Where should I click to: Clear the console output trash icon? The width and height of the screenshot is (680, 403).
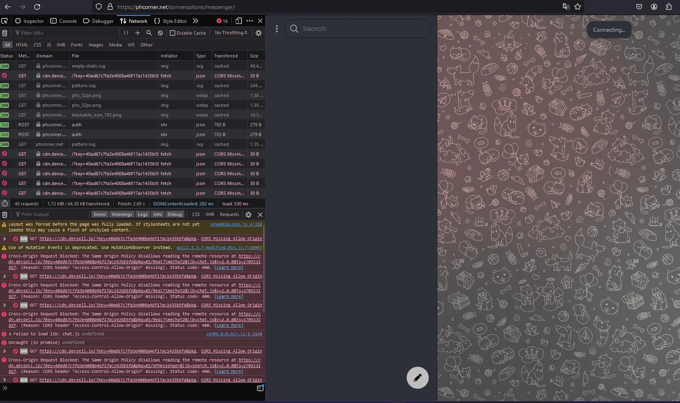(5, 214)
